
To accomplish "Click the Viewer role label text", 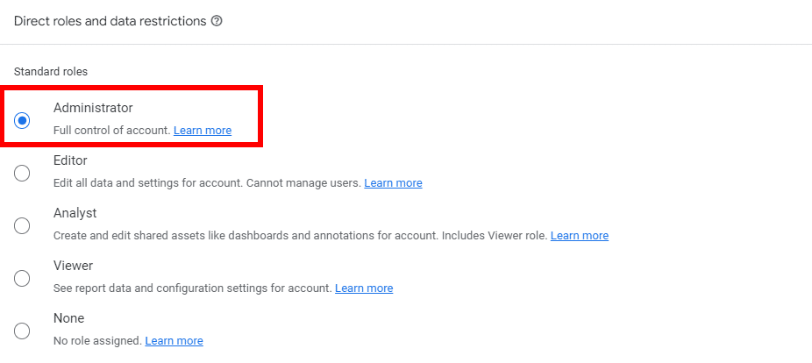I will click(x=73, y=266).
